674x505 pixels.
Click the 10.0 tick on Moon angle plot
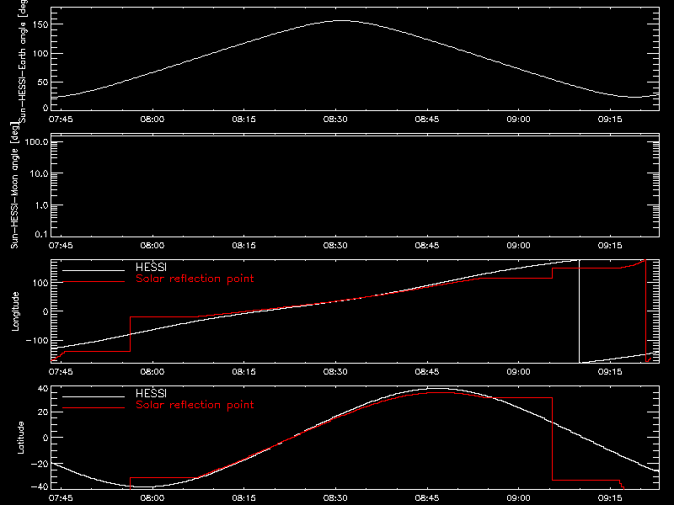(39, 174)
